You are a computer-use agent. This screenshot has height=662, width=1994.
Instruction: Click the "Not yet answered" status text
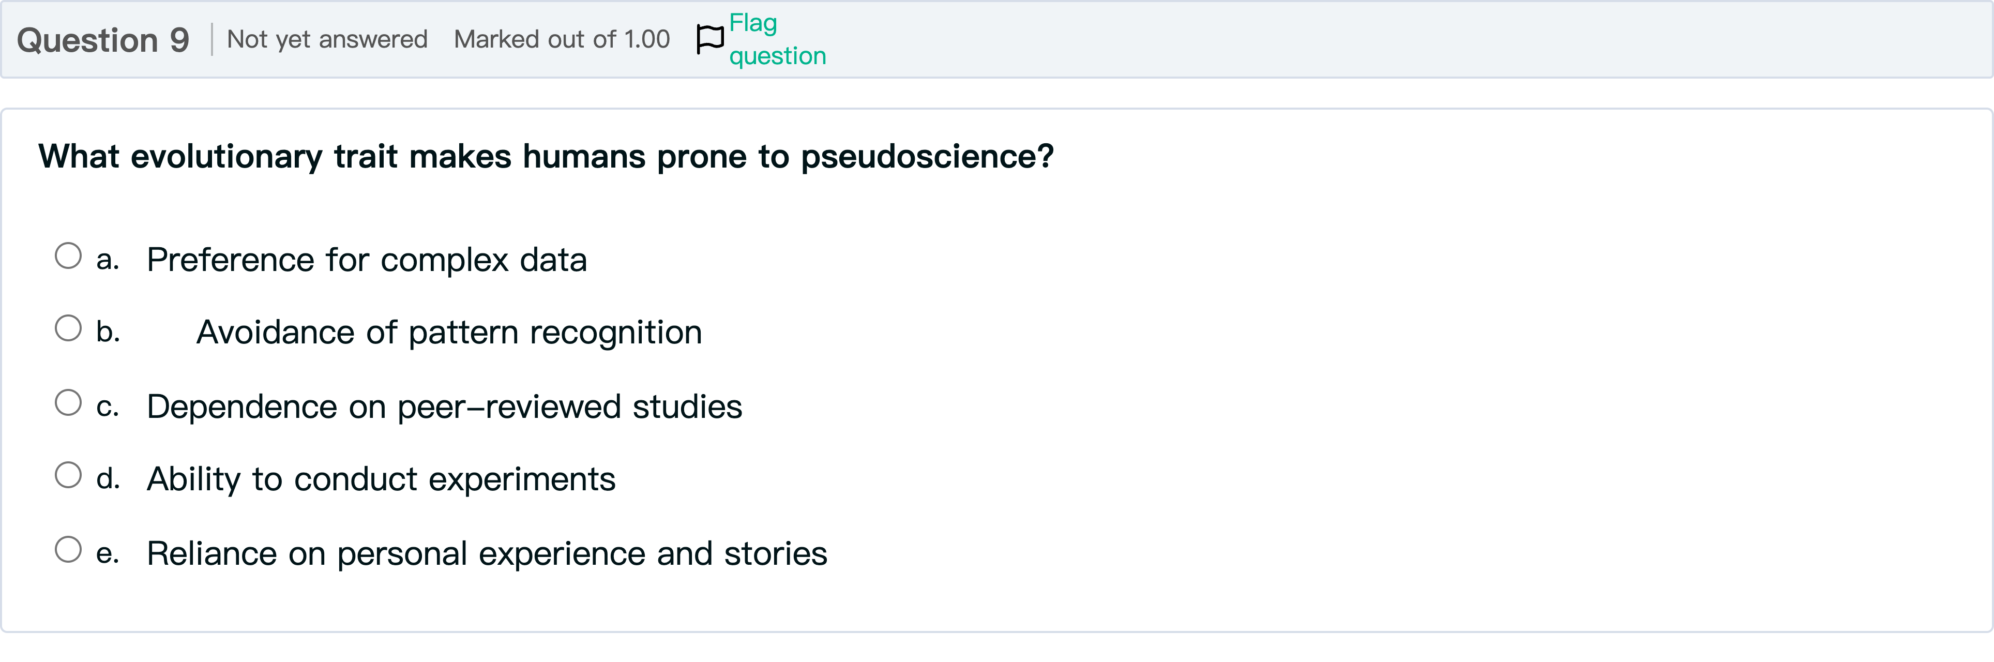pyautogui.click(x=327, y=39)
